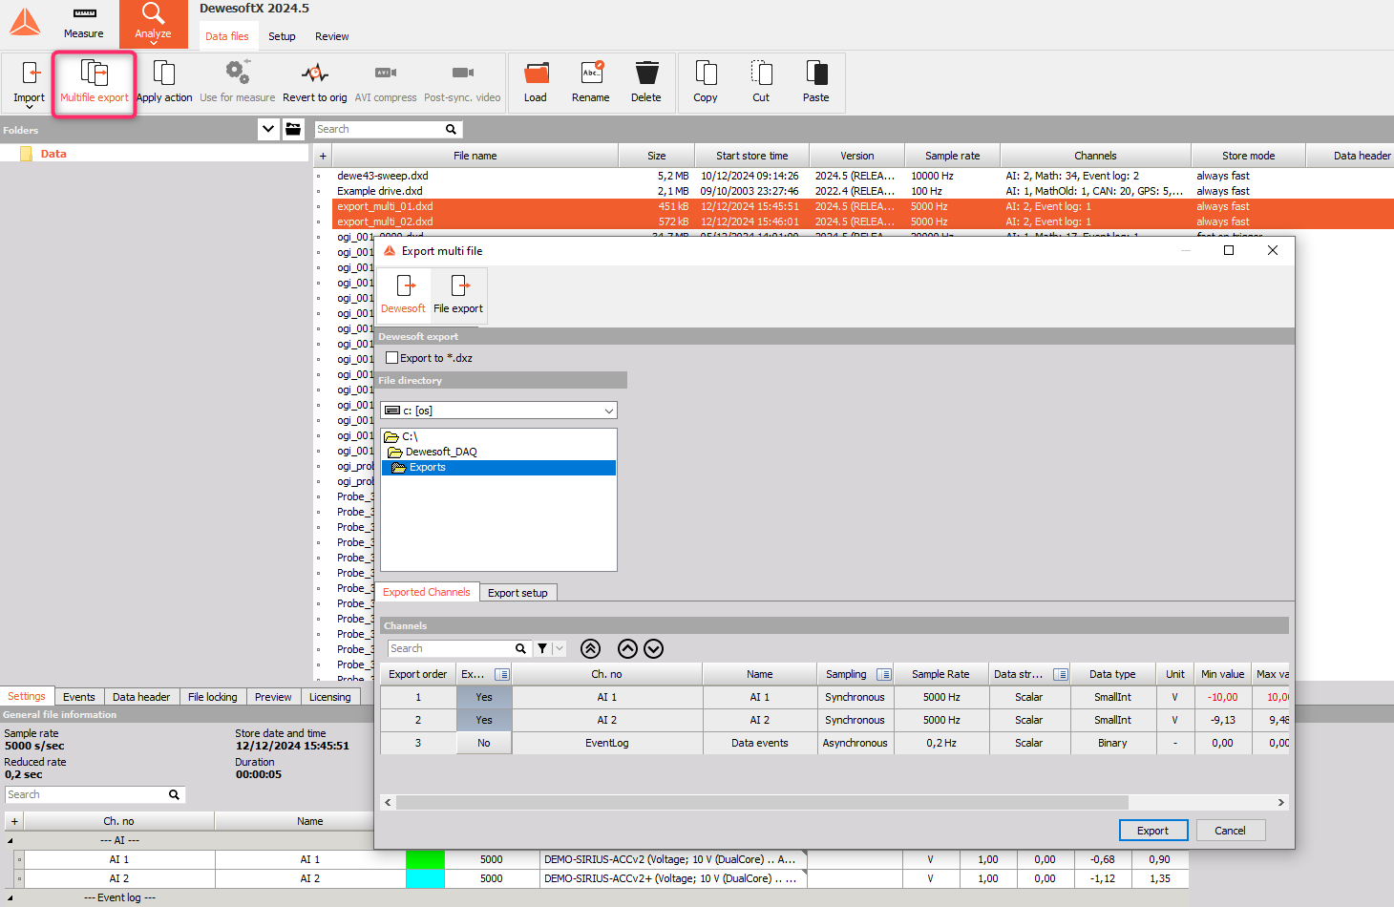The width and height of the screenshot is (1394, 907).
Task: Toggle export No for EventLog channel
Action: (x=484, y=744)
